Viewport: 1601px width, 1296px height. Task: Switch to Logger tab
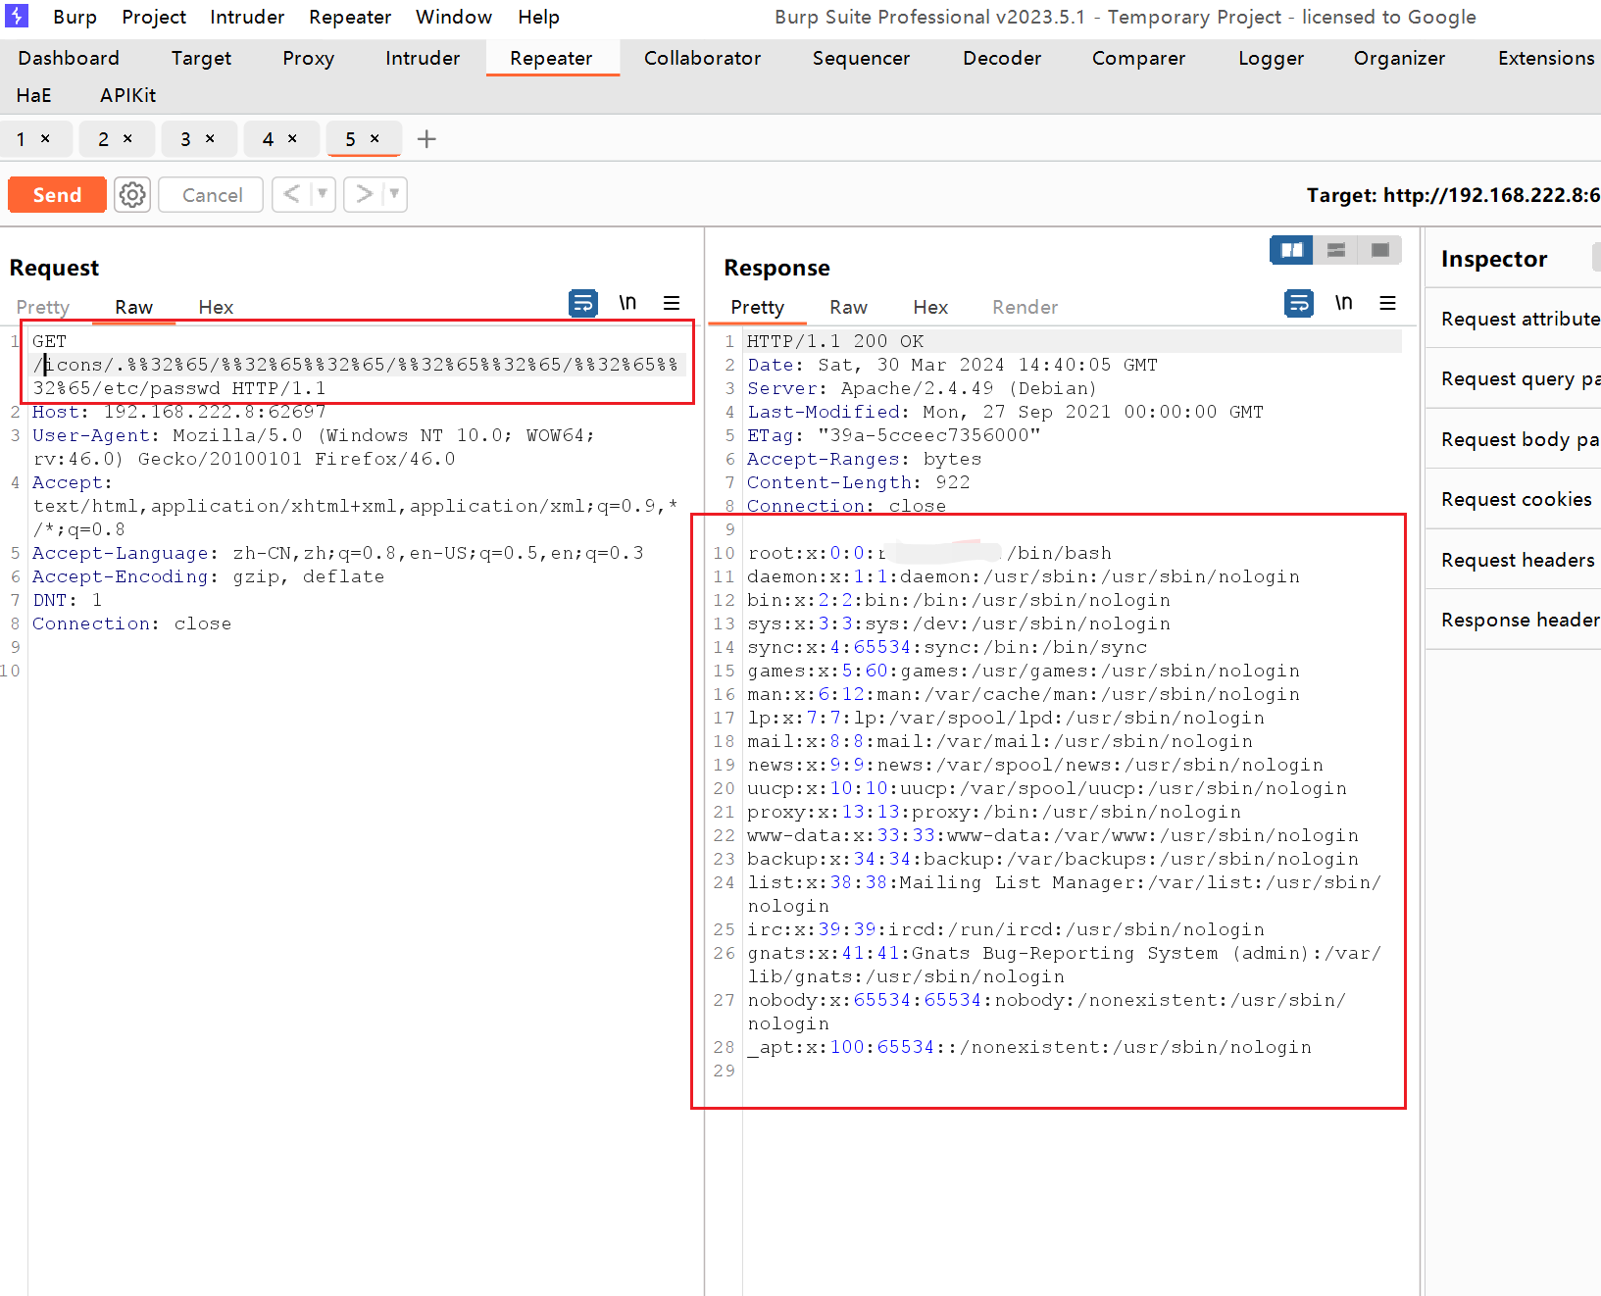(x=1271, y=58)
